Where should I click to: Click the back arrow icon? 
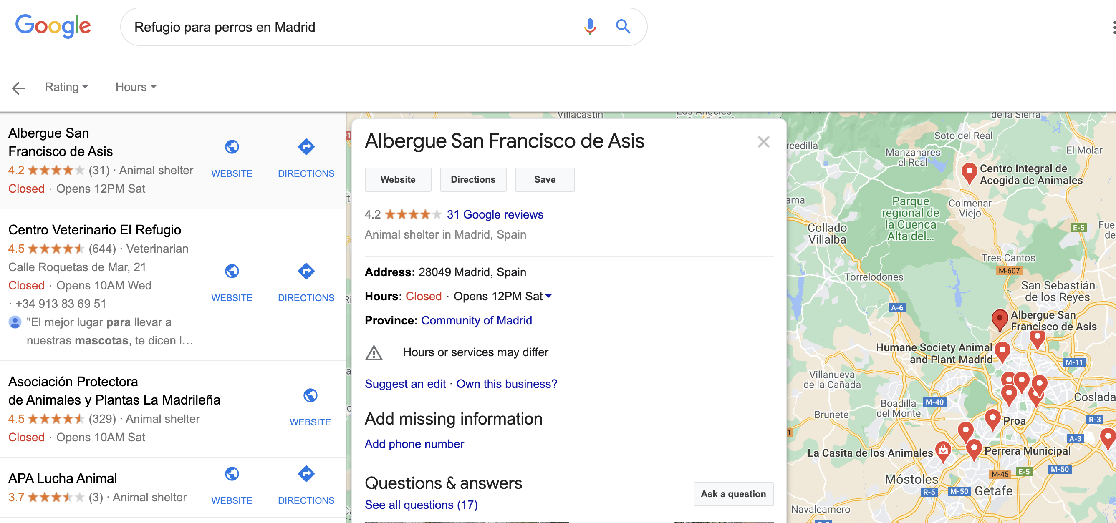(x=18, y=88)
